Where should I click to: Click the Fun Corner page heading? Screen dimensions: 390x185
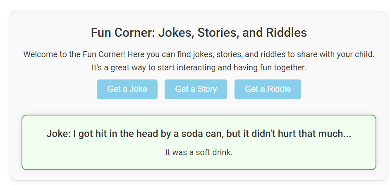pos(199,33)
